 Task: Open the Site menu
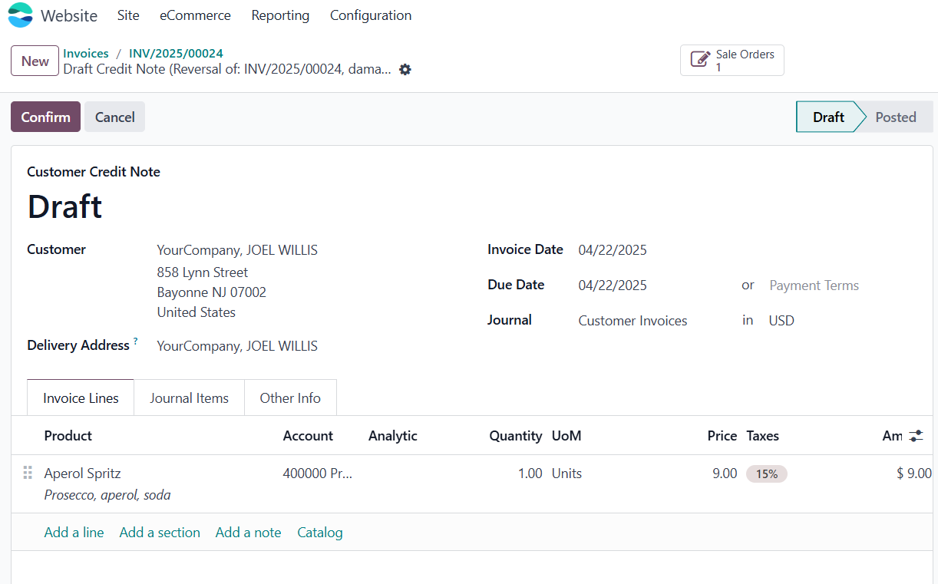128,15
